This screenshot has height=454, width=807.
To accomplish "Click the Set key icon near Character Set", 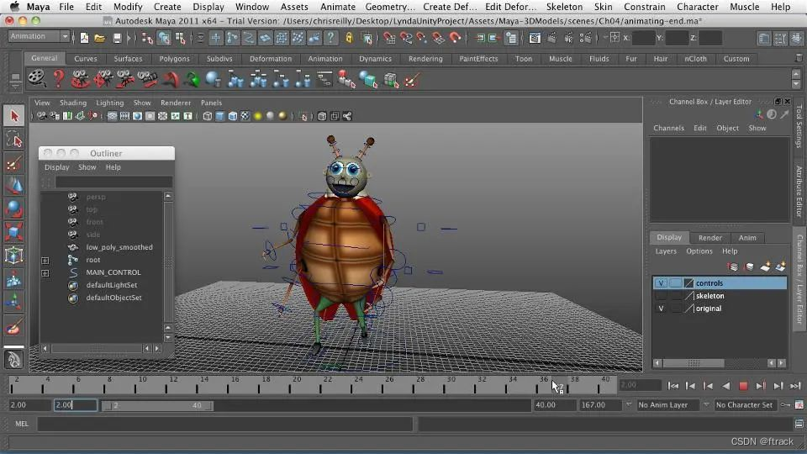I will [785, 405].
